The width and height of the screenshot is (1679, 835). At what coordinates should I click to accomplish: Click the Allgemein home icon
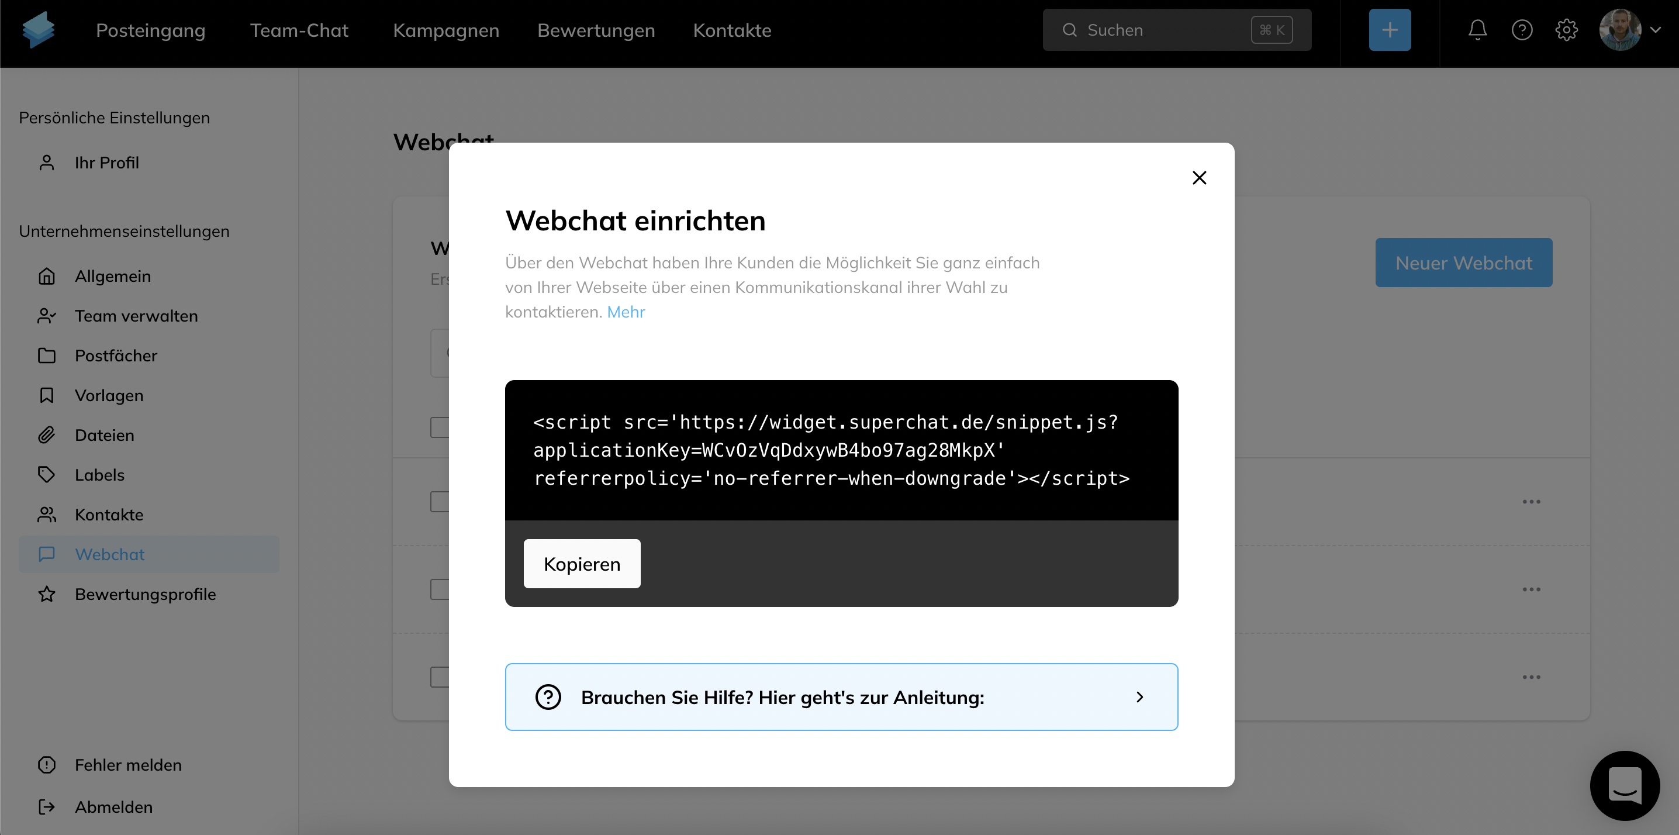coord(46,277)
